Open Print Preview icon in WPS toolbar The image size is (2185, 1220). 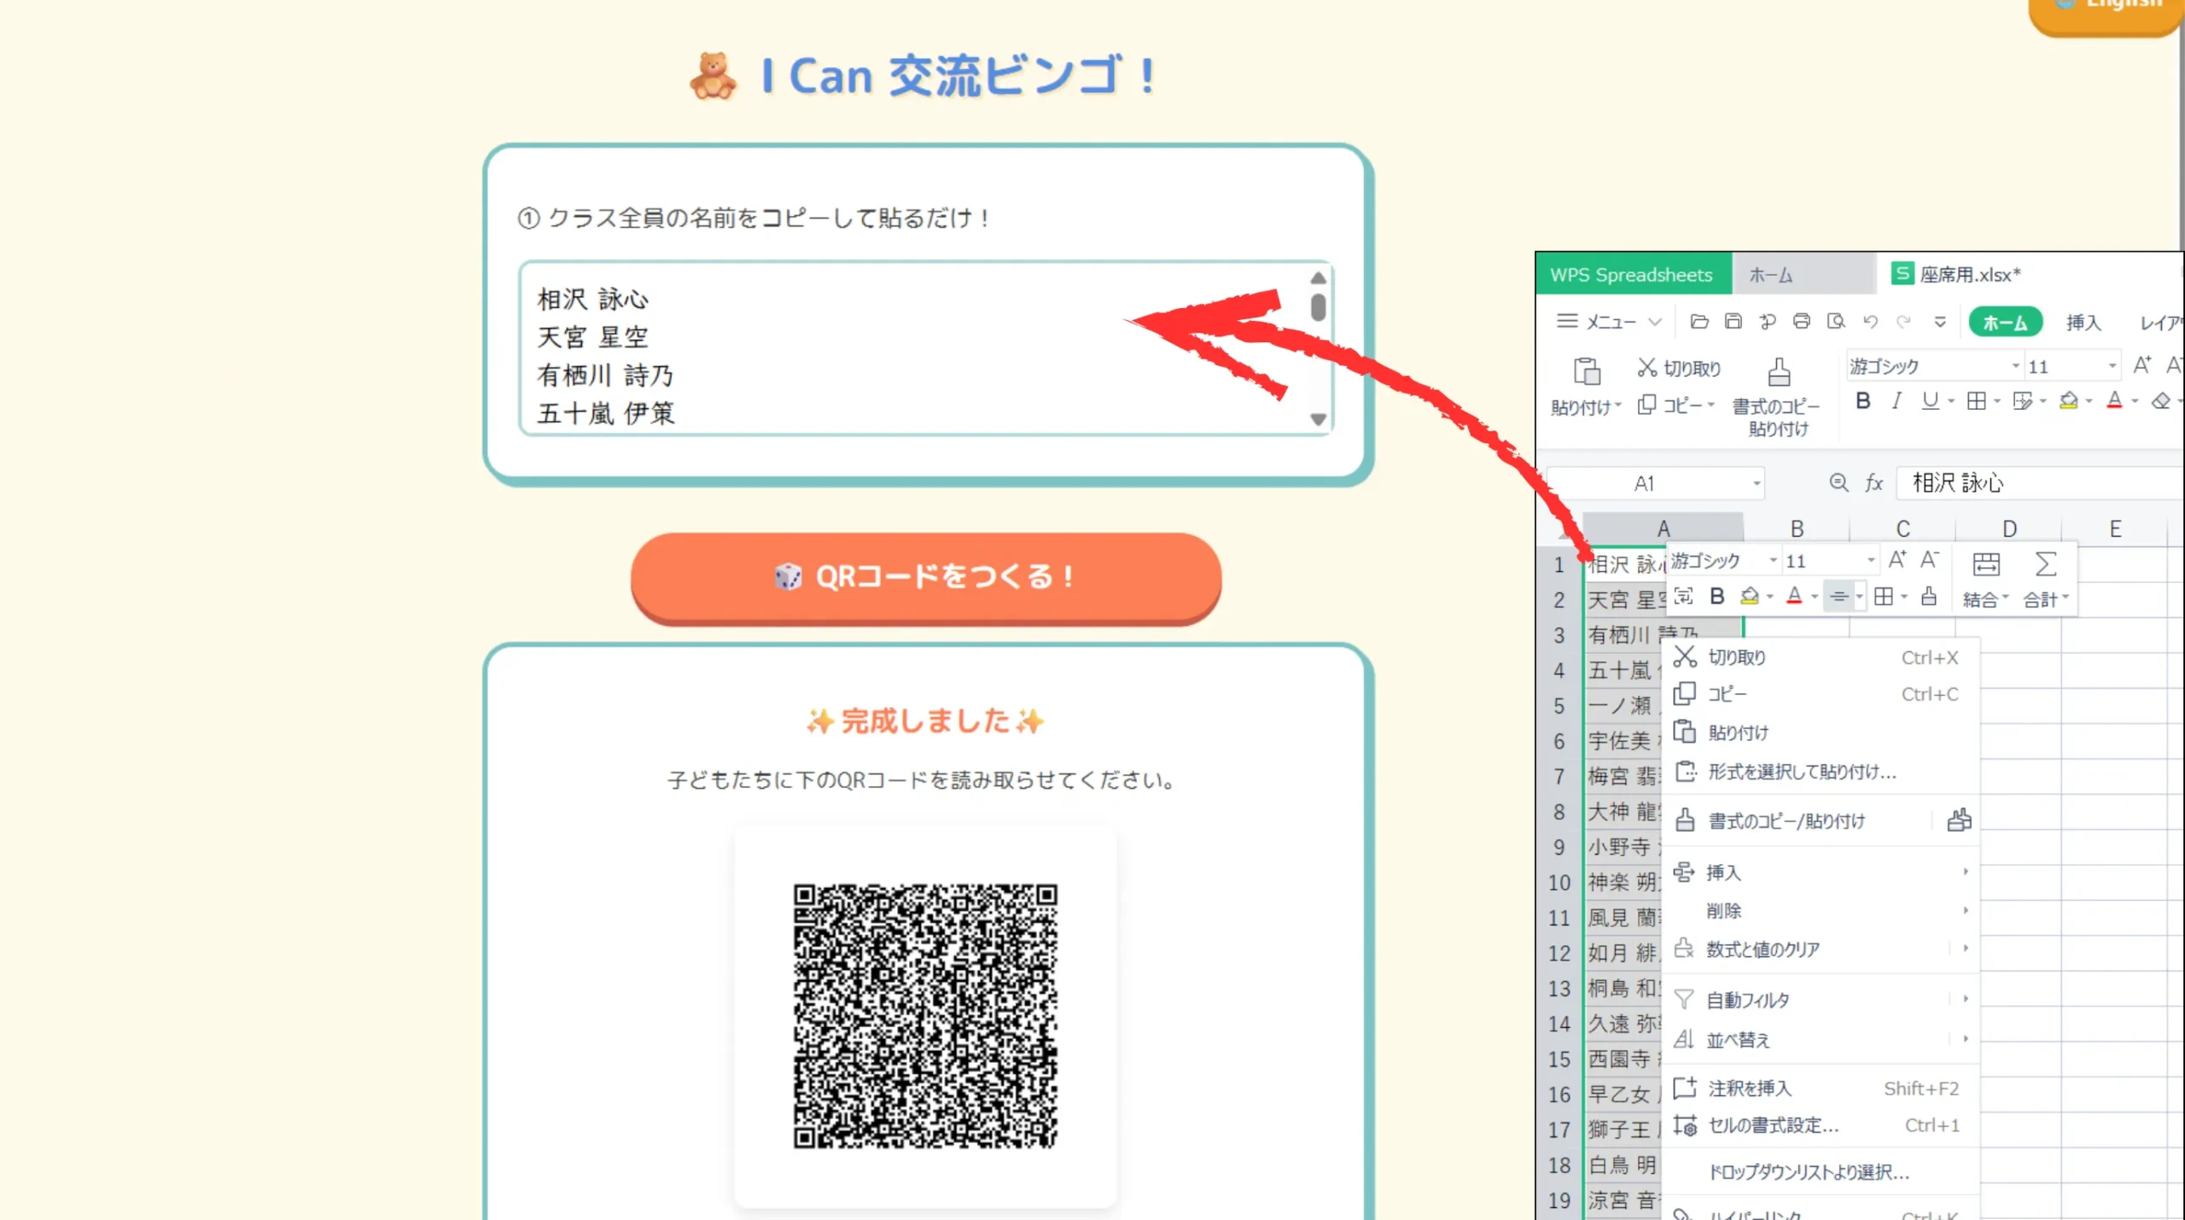pos(1835,322)
